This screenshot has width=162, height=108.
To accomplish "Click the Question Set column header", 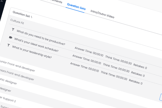I will pos(21,14).
